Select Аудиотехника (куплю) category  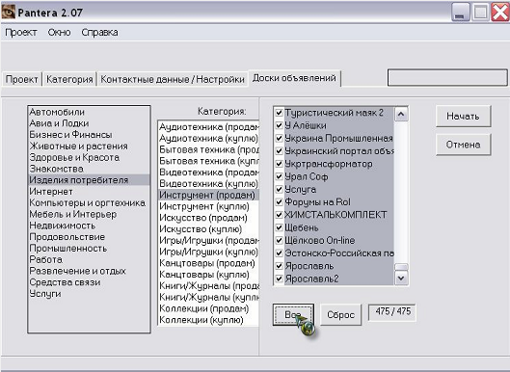click(208, 138)
